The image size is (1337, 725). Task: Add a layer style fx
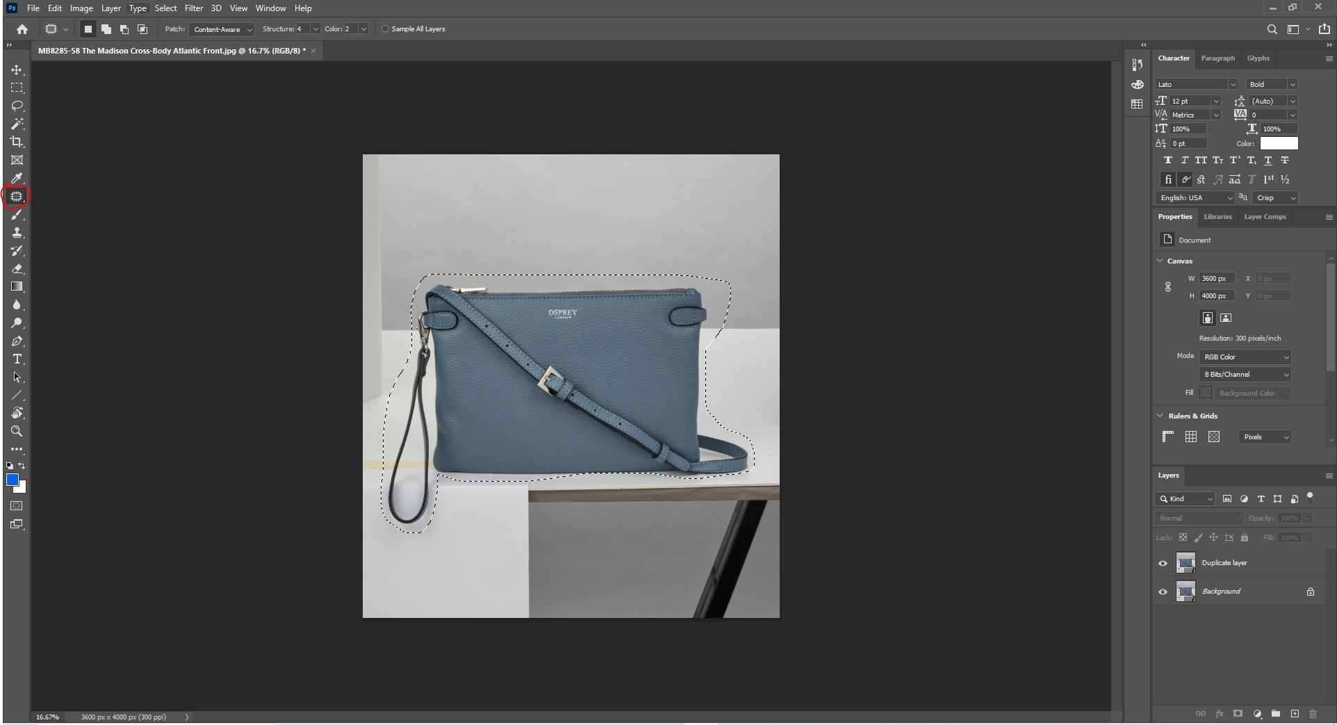coord(1220,714)
